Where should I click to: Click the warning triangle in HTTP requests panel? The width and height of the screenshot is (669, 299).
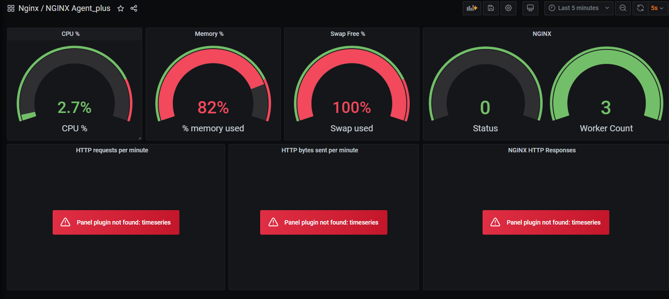coord(65,222)
